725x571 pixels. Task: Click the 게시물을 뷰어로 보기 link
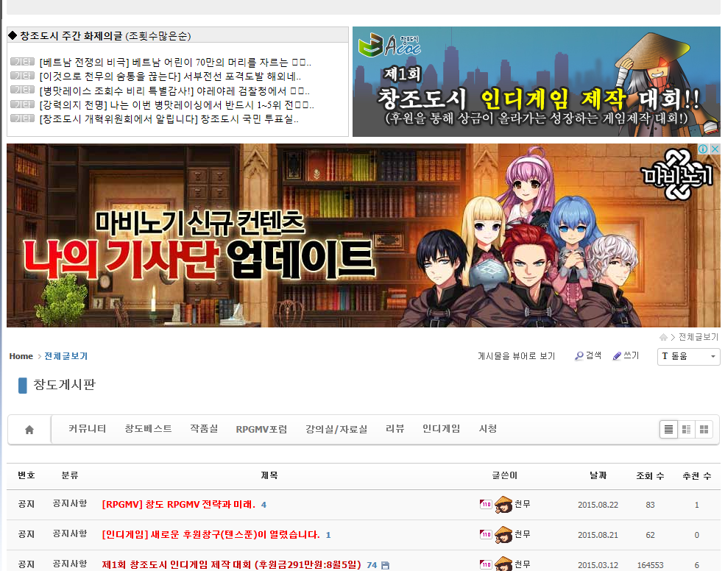(x=516, y=356)
